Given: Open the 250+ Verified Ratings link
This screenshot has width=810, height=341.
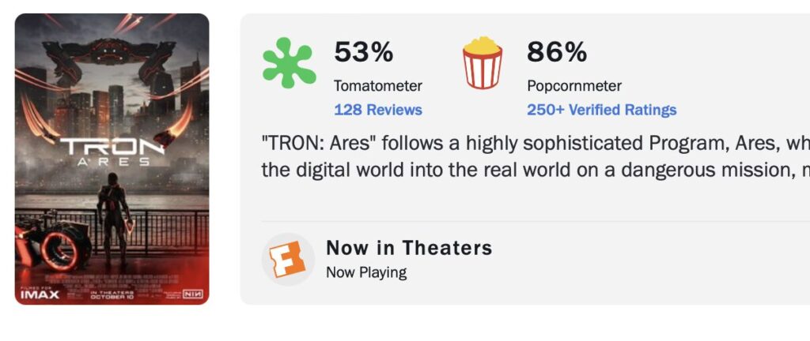Looking at the screenshot, I should (x=601, y=110).
